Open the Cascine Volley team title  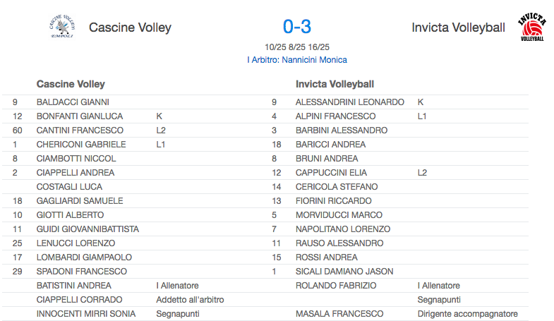click(x=130, y=28)
